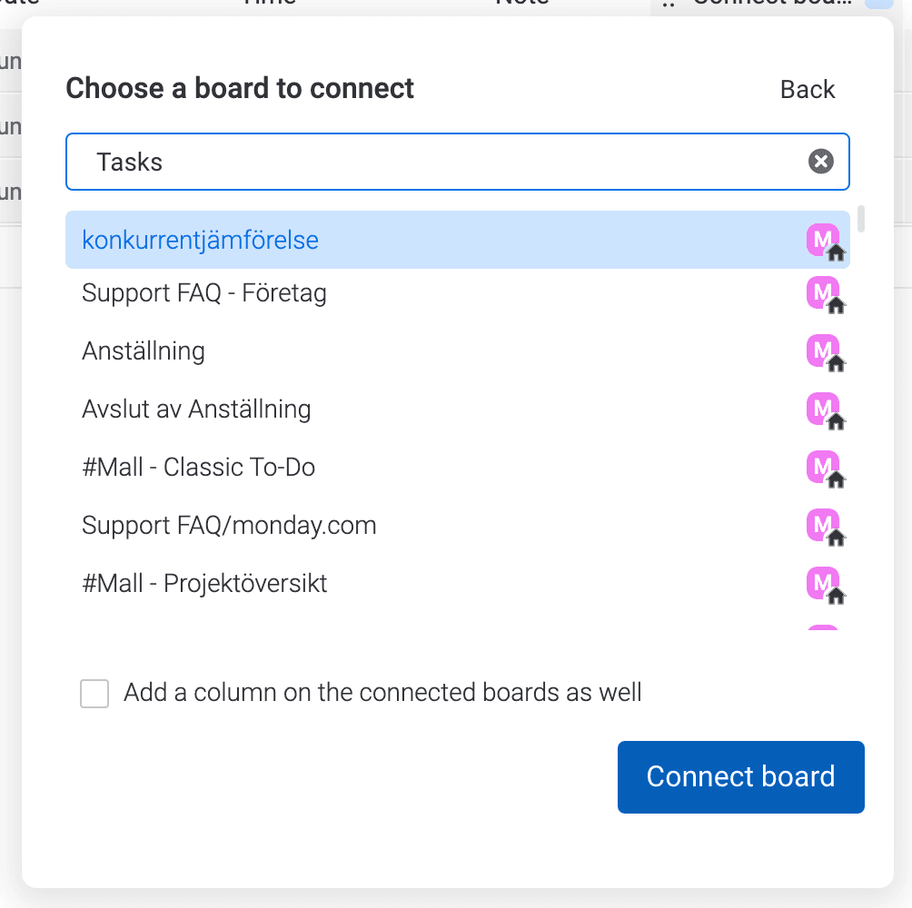Choose the Avslut av Anställning board
The width and height of the screenshot is (912, 908).
coord(458,410)
